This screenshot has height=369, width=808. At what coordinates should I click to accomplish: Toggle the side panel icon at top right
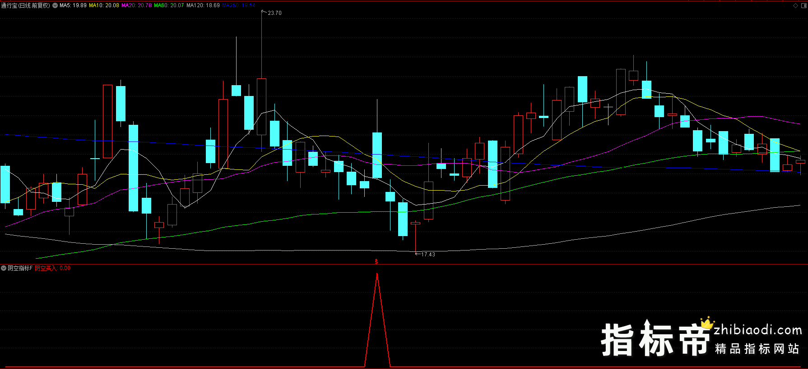coord(803,5)
